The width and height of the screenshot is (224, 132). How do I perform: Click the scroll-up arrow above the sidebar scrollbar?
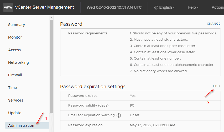tap(51, 18)
